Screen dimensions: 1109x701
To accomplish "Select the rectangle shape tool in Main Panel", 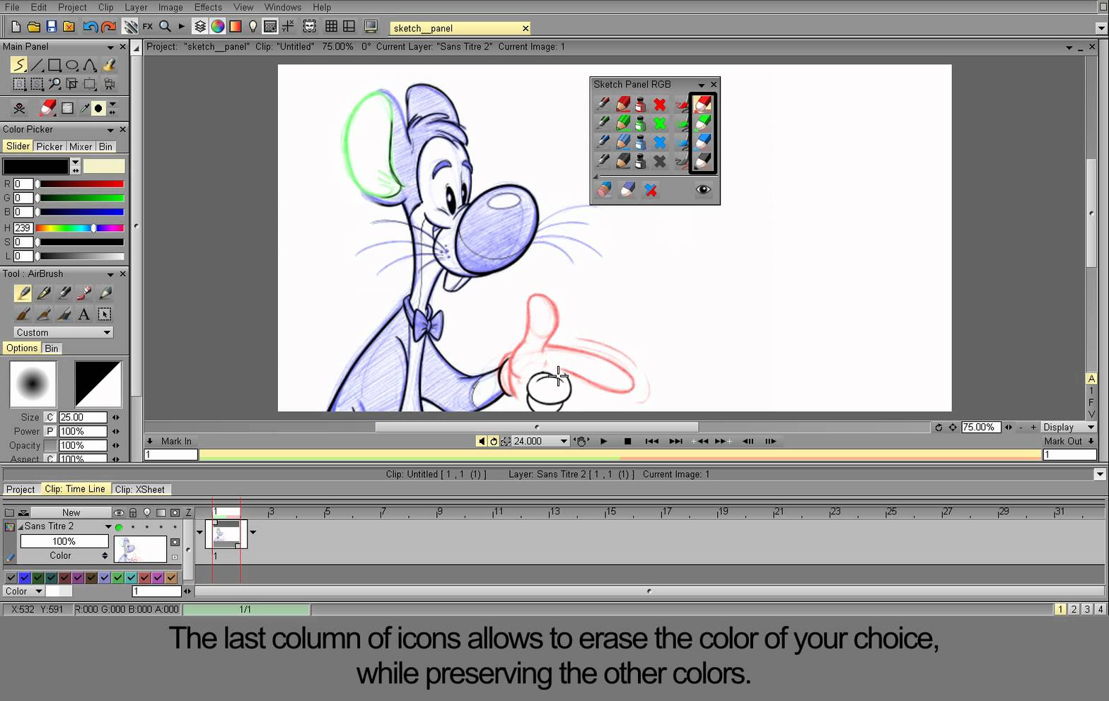I will pos(54,65).
